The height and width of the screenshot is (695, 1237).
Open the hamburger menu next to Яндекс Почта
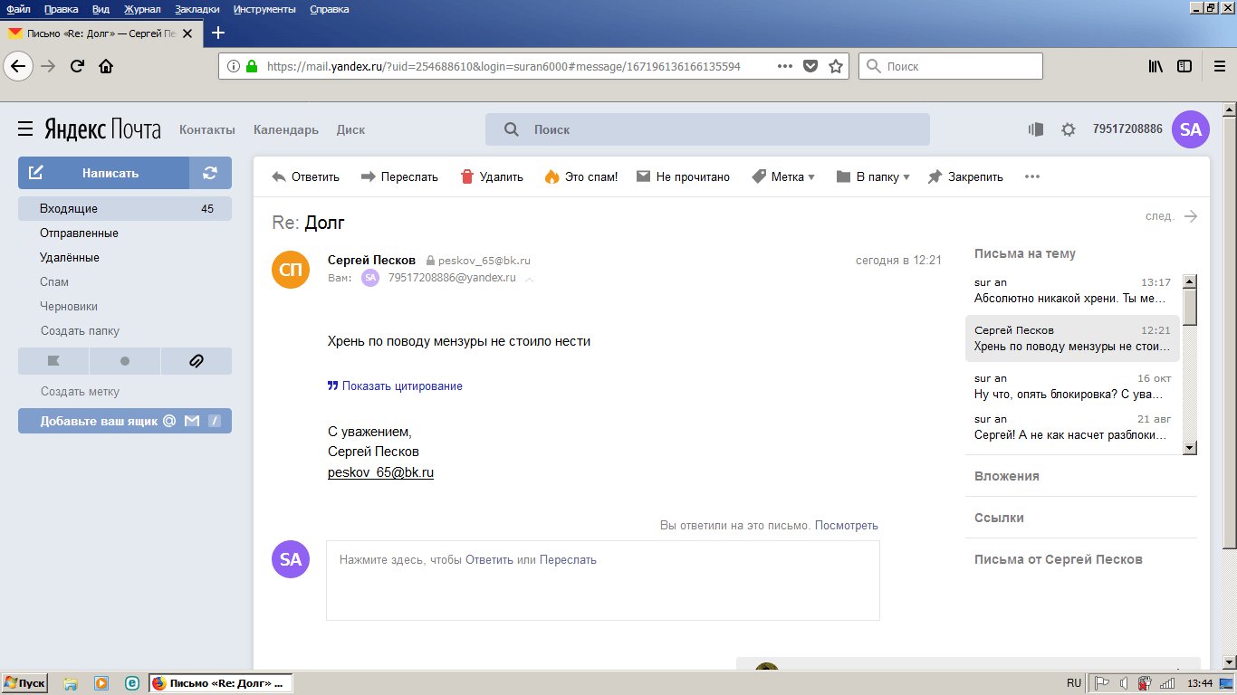point(25,129)
